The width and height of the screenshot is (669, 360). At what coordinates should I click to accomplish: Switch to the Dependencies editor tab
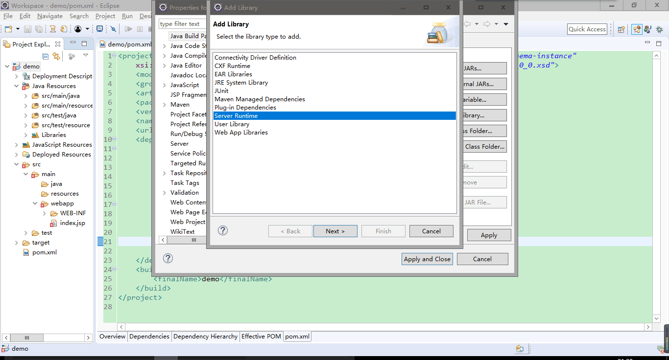[149, 337]
